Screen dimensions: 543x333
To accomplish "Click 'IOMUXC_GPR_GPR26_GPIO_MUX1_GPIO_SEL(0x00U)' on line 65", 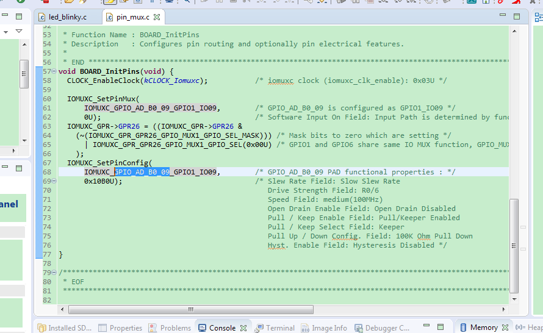I will tap(182, 145).
